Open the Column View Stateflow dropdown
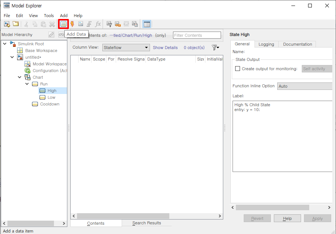 point(126,48)
